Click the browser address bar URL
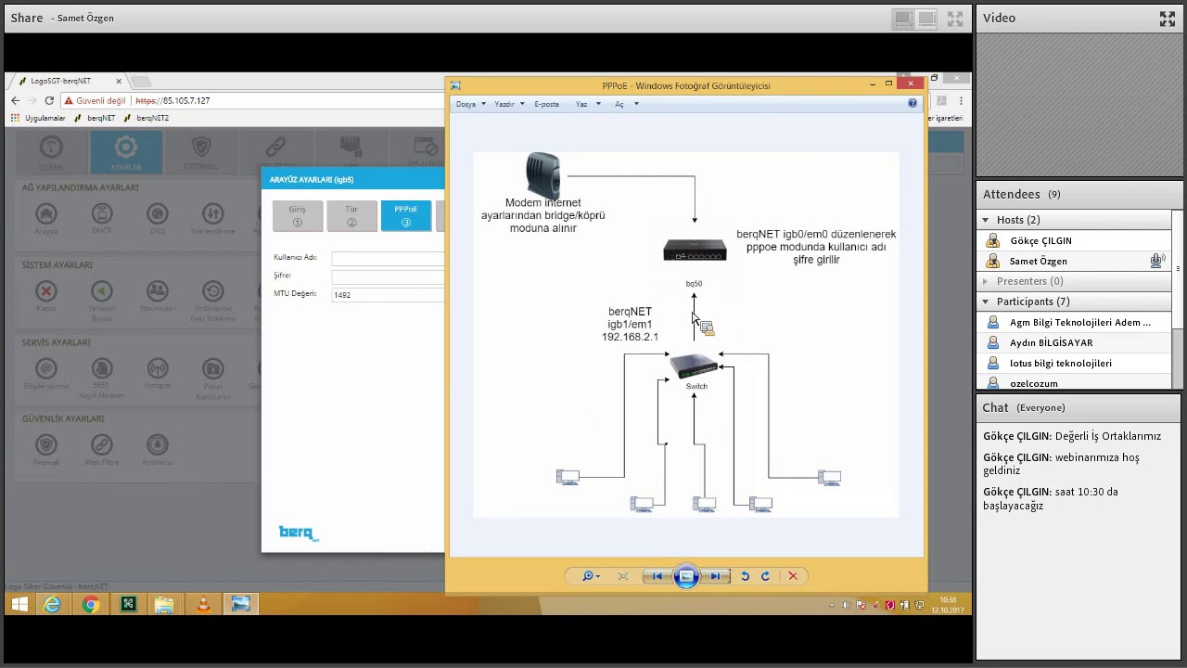Image resolution: width=1187 pixels, height=668 pixels. click(172, 100)
